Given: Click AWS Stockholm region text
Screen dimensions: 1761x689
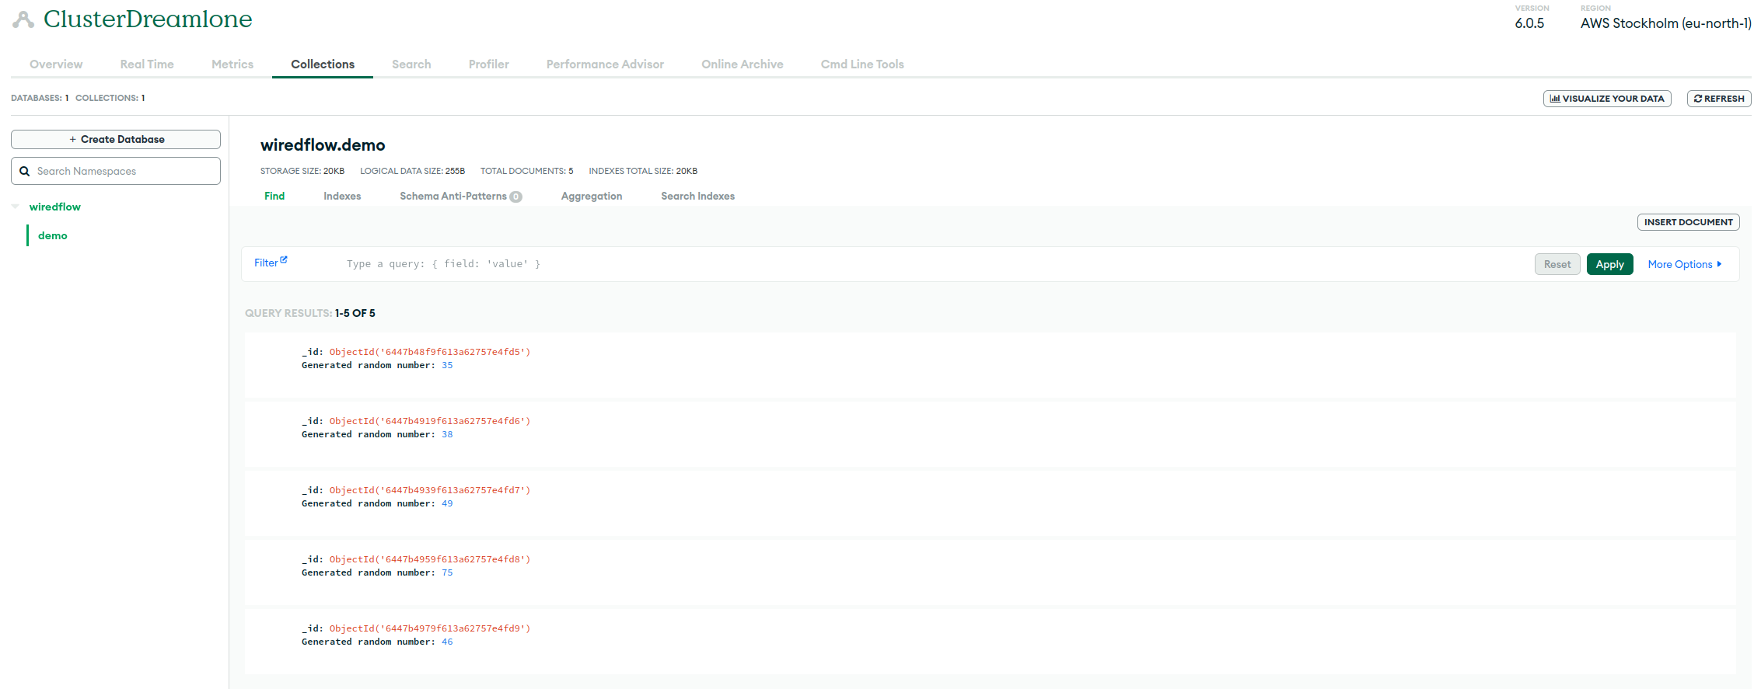Looking at the screenshot, I should (1665, 23).
